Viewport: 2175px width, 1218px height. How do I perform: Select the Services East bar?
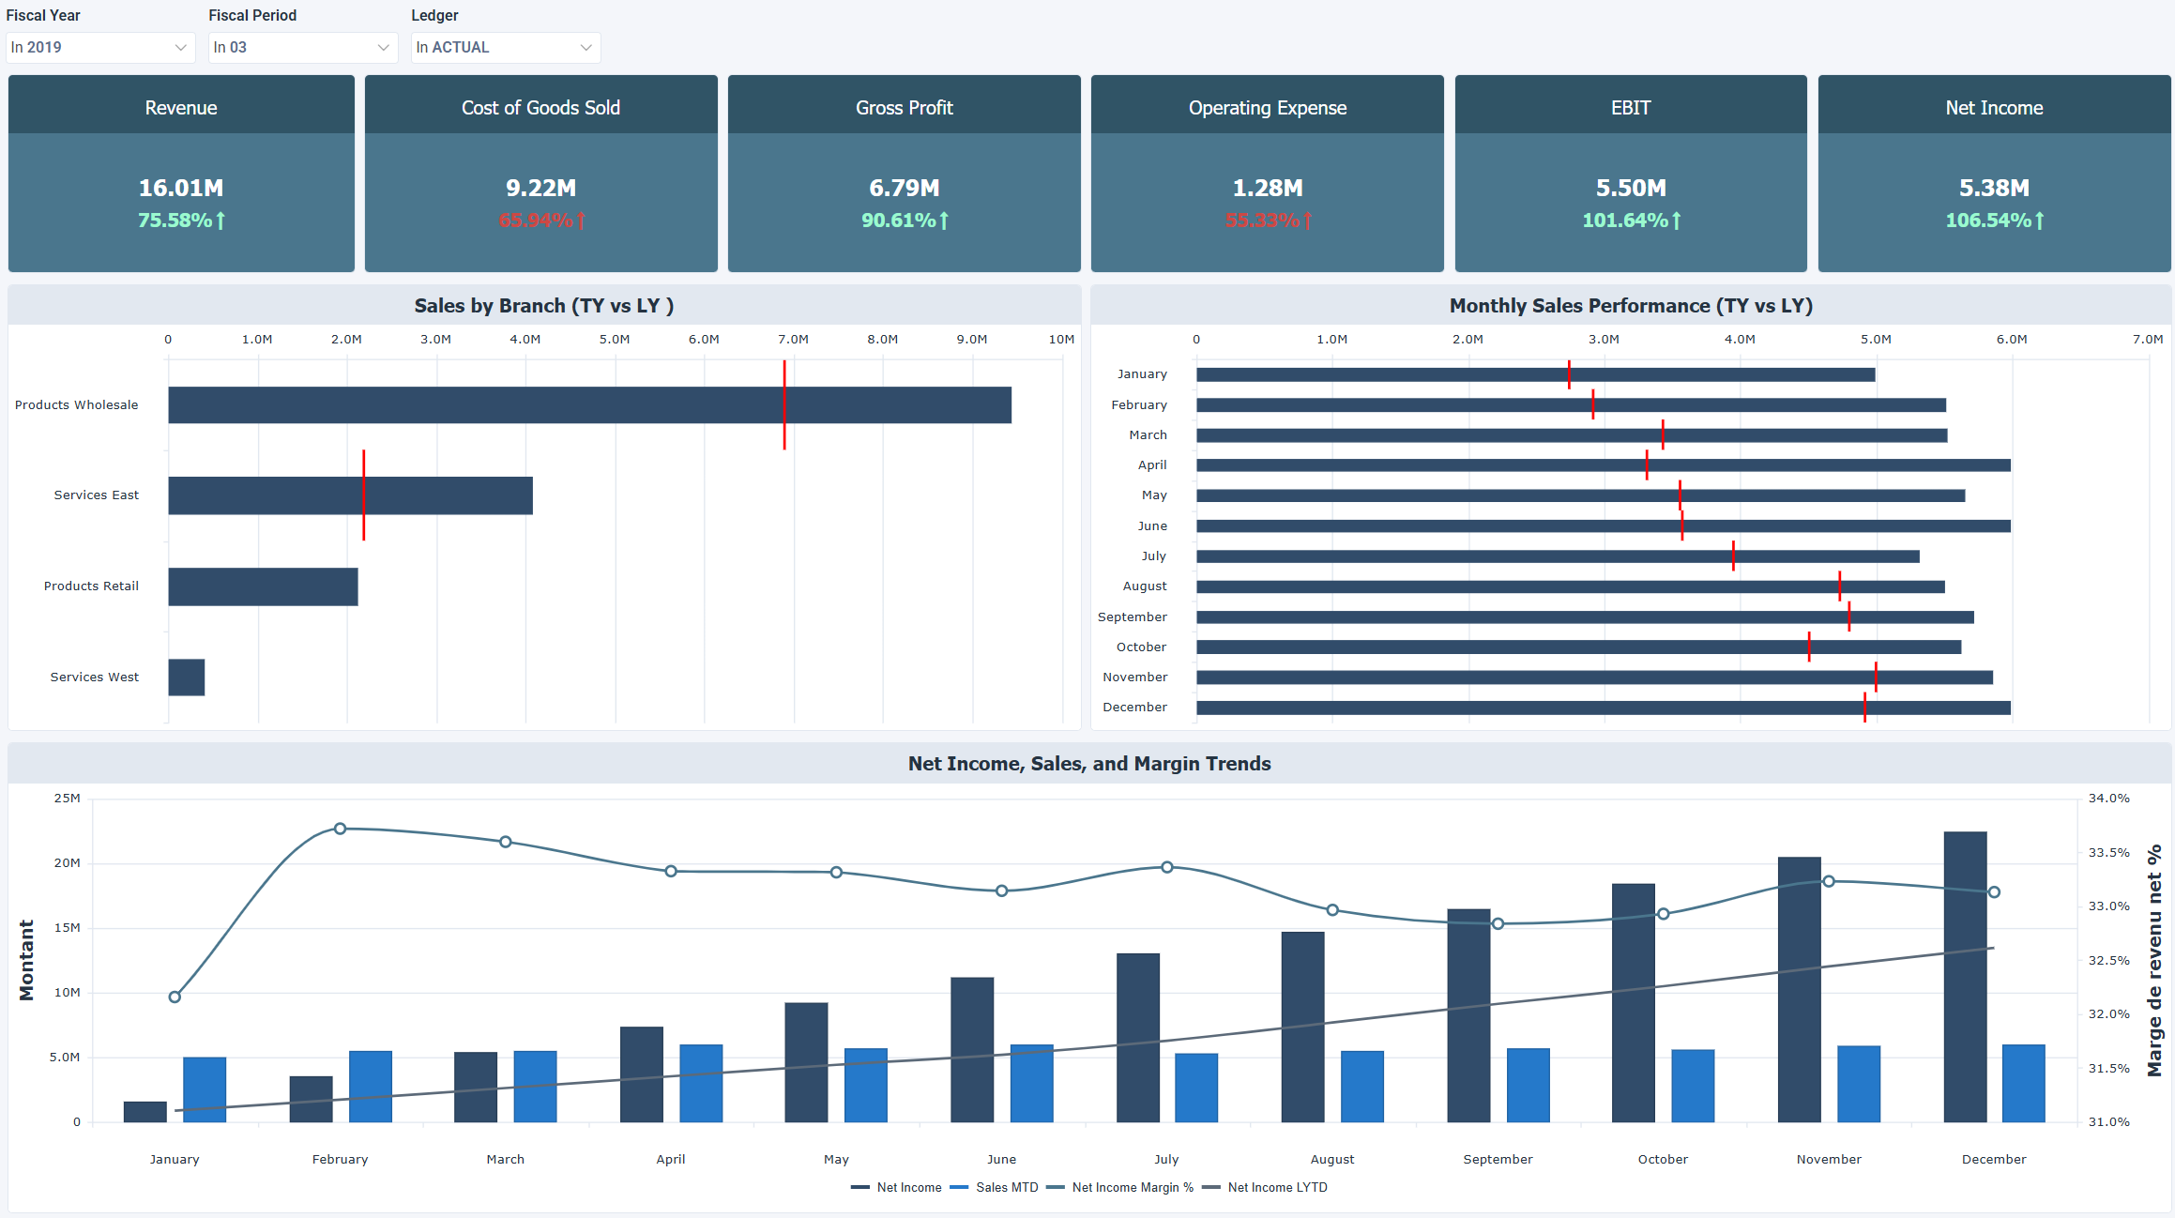349,495
